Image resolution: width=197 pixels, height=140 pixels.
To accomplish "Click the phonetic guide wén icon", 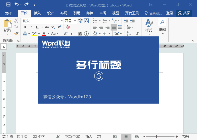I will (80, 21).
